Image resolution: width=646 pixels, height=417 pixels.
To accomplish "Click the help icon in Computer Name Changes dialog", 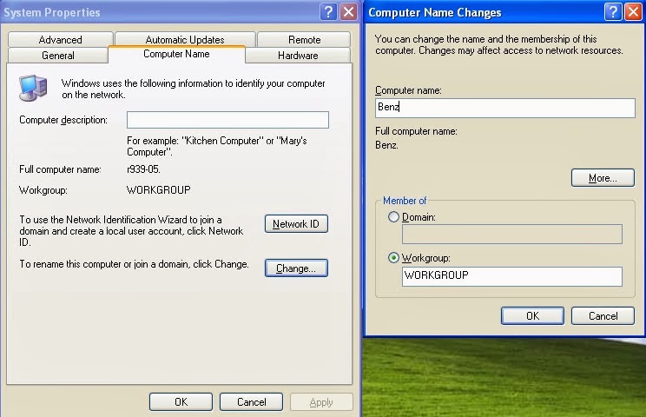I will pos(613,11).
